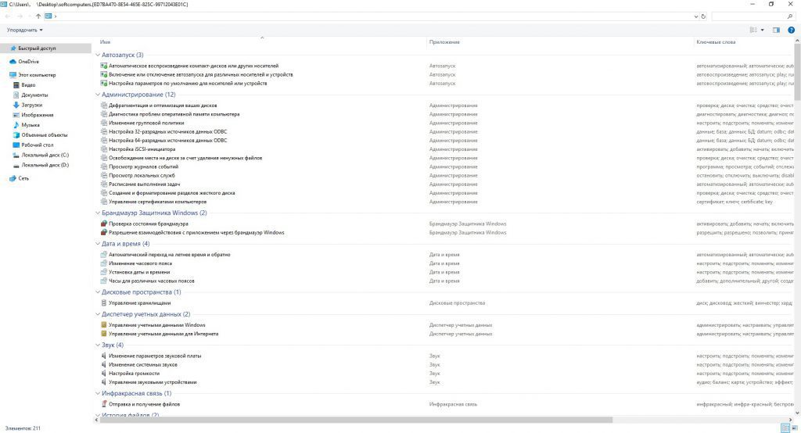This screenshot has height=433, width=801.
Task: Open OneDrive in the navigation pane
Action: click(28, 61)
